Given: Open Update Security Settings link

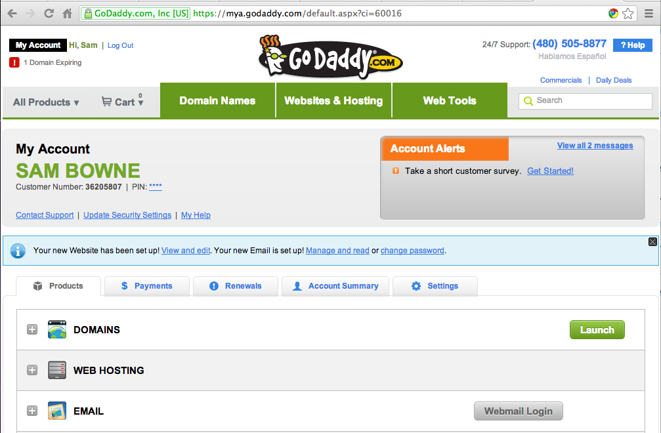Looking at the screenshot, I should [x=127, y=215].
